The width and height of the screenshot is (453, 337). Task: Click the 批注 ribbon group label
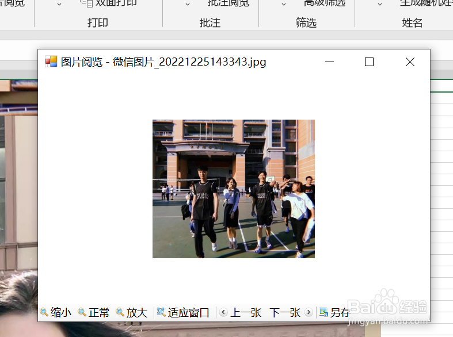(210, 22)
